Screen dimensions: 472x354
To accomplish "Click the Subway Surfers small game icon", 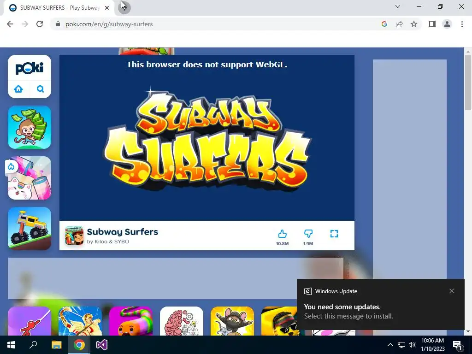I will (x=74, y=236).
